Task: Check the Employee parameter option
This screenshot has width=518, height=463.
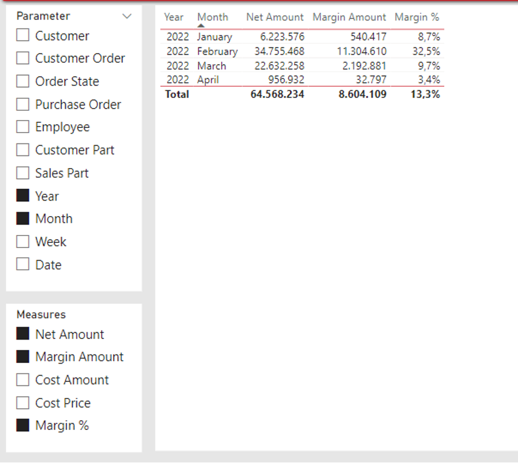Action: pos(23,126)
